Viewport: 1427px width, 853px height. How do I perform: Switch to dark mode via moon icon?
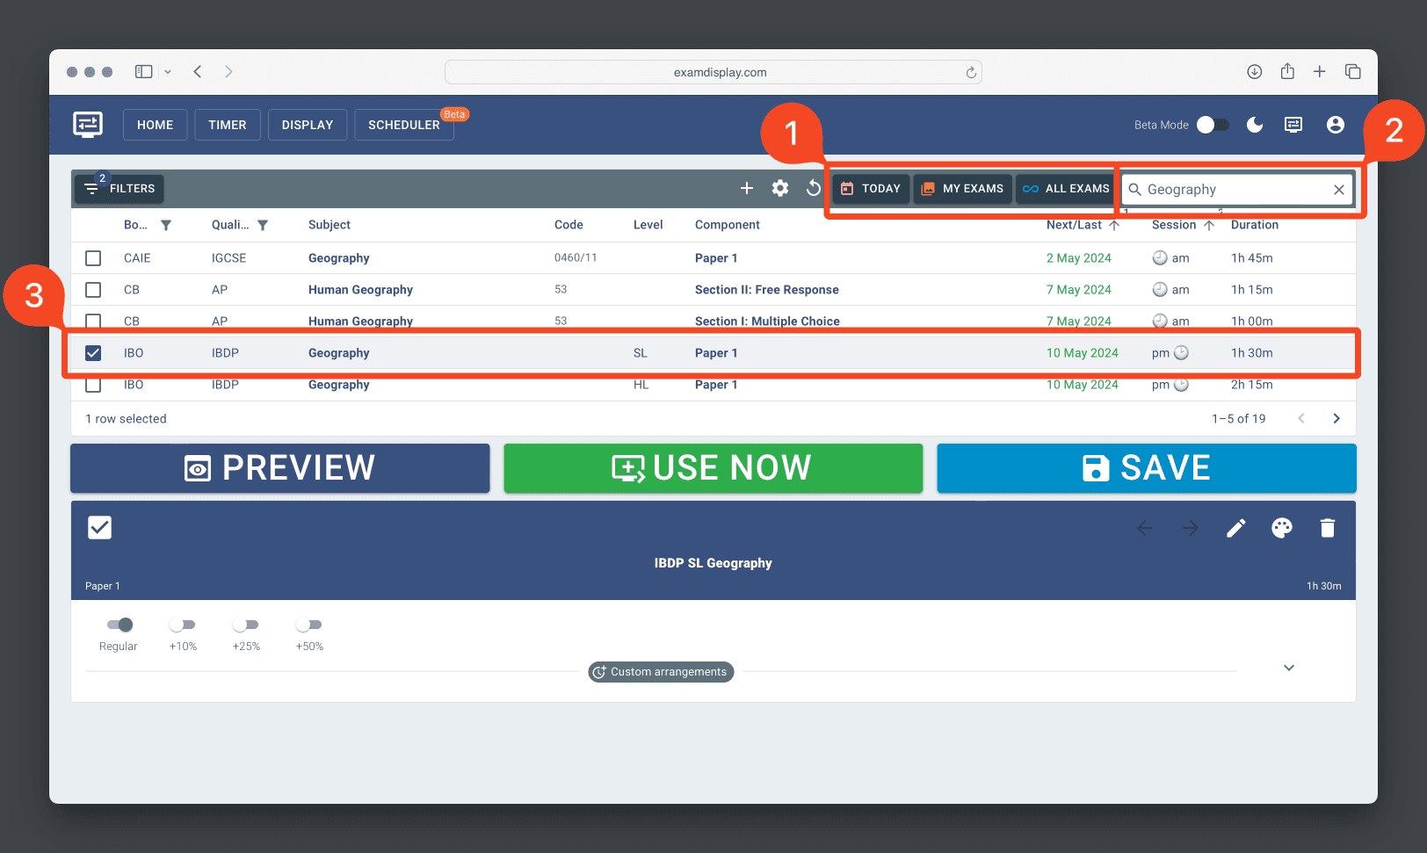click(1254, 125)
